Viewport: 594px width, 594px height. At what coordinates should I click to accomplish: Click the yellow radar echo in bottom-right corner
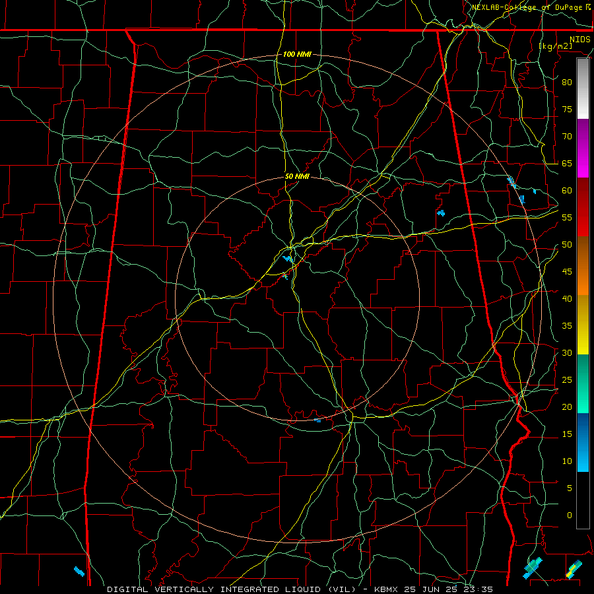tap(574, 570)
